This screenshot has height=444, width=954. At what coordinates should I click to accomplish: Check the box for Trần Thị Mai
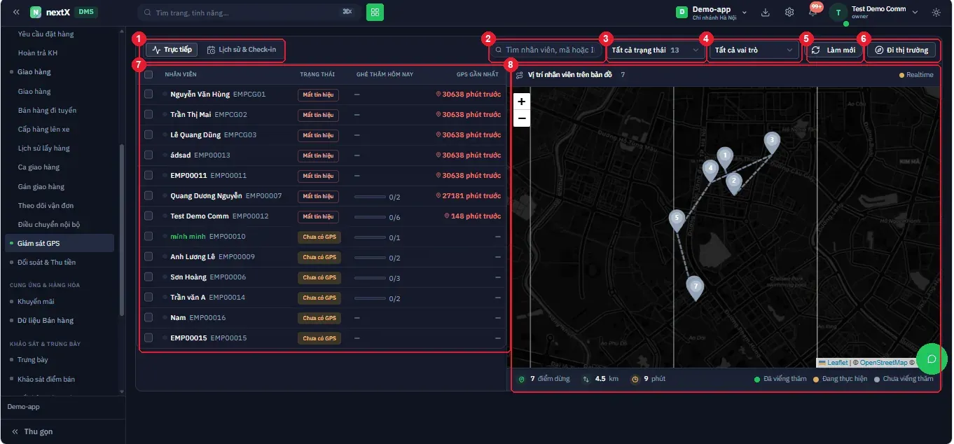coord(148,114)
